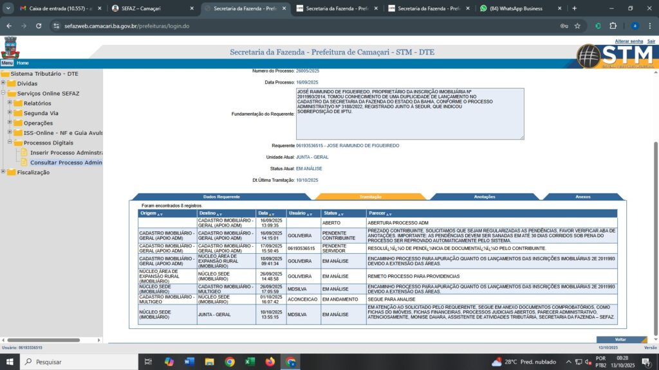Click the Alterar senha link
The image size is (659, 370).
629,41
